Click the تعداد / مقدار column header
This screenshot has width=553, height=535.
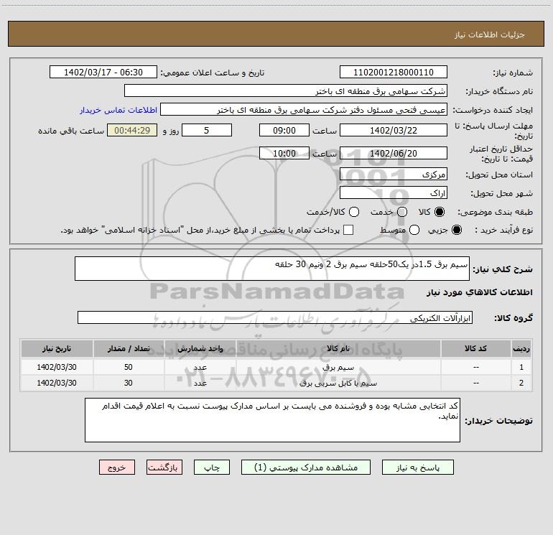(129, 348)
